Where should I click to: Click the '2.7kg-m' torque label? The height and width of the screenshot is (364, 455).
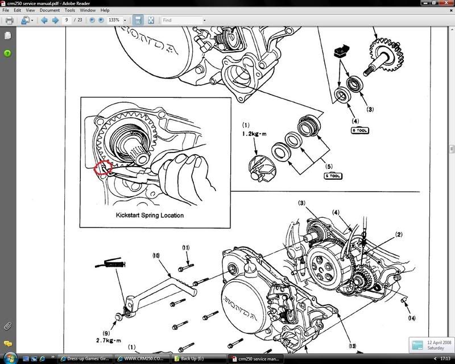point(109,341)
